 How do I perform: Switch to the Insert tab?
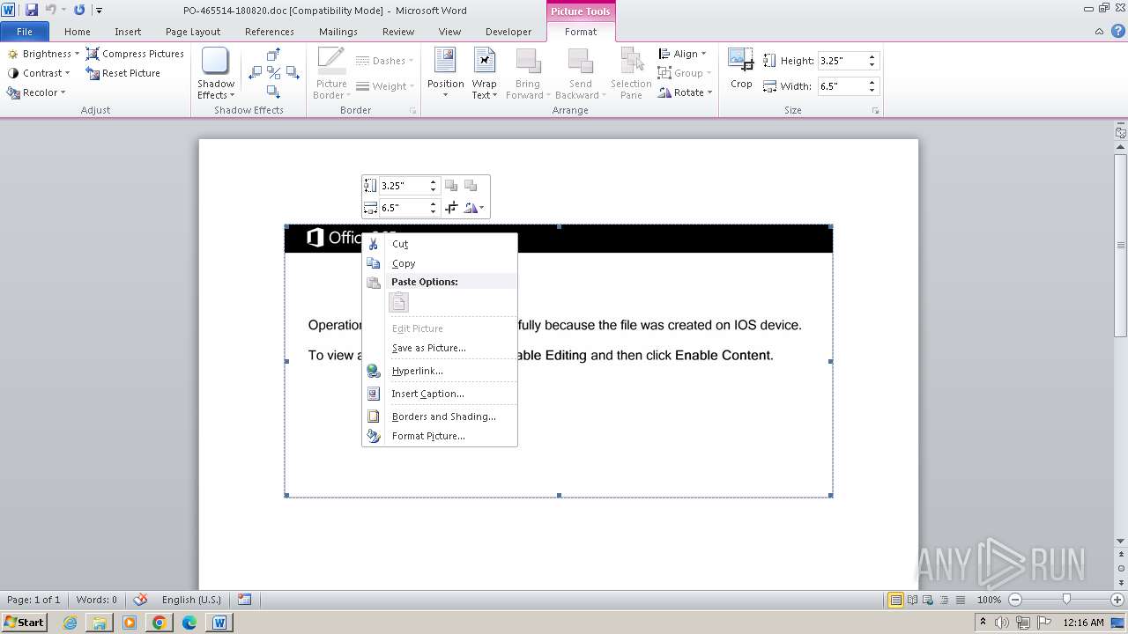point(128,32)
